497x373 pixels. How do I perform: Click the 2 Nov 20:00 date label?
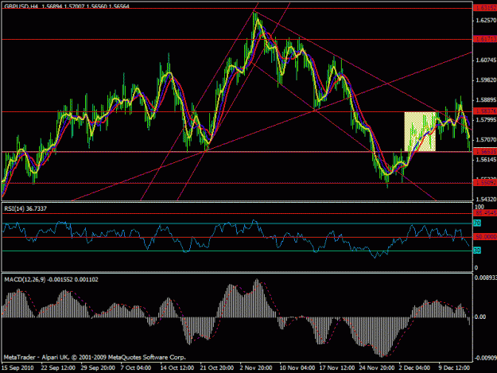tap(256, 368)
